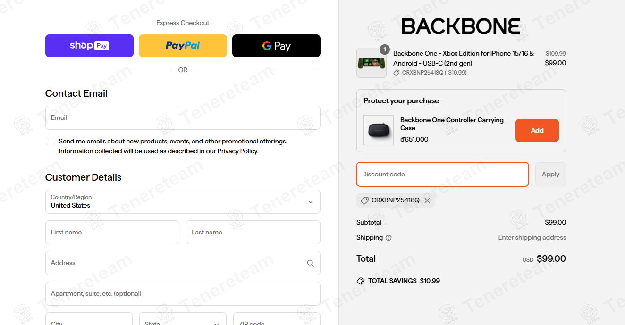Image resolution: width=625 pixels, height=325 pixels.
Task: Select the First name field
Action: coord(112,233)
